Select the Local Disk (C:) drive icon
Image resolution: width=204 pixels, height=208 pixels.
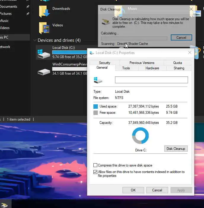pos(44,54)
